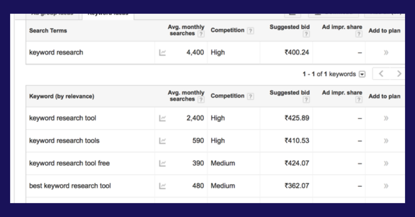Click the next page chevron

(x=399, y=74)
